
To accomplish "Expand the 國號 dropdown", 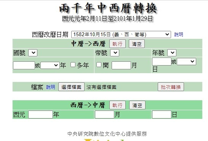I will [x=33, y=53].
